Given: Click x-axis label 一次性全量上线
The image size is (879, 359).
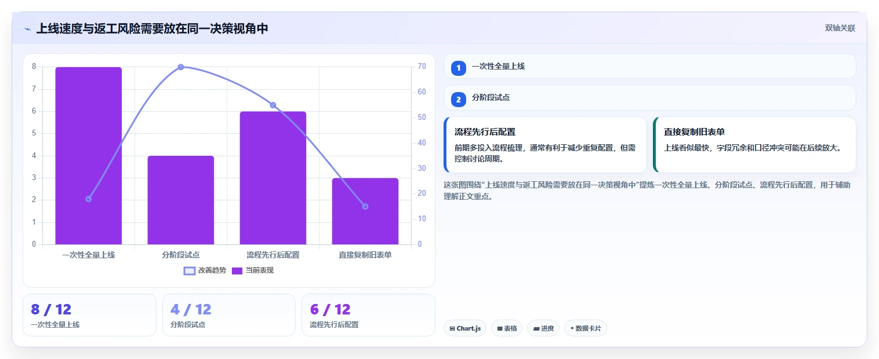Looking at the screenshot, I should (89, 255).
